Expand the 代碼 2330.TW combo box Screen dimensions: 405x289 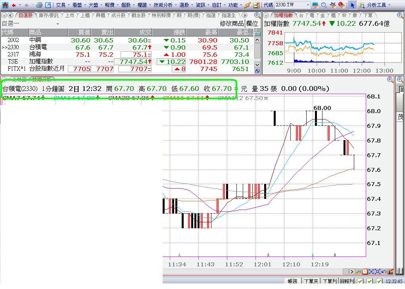[308, 5]
